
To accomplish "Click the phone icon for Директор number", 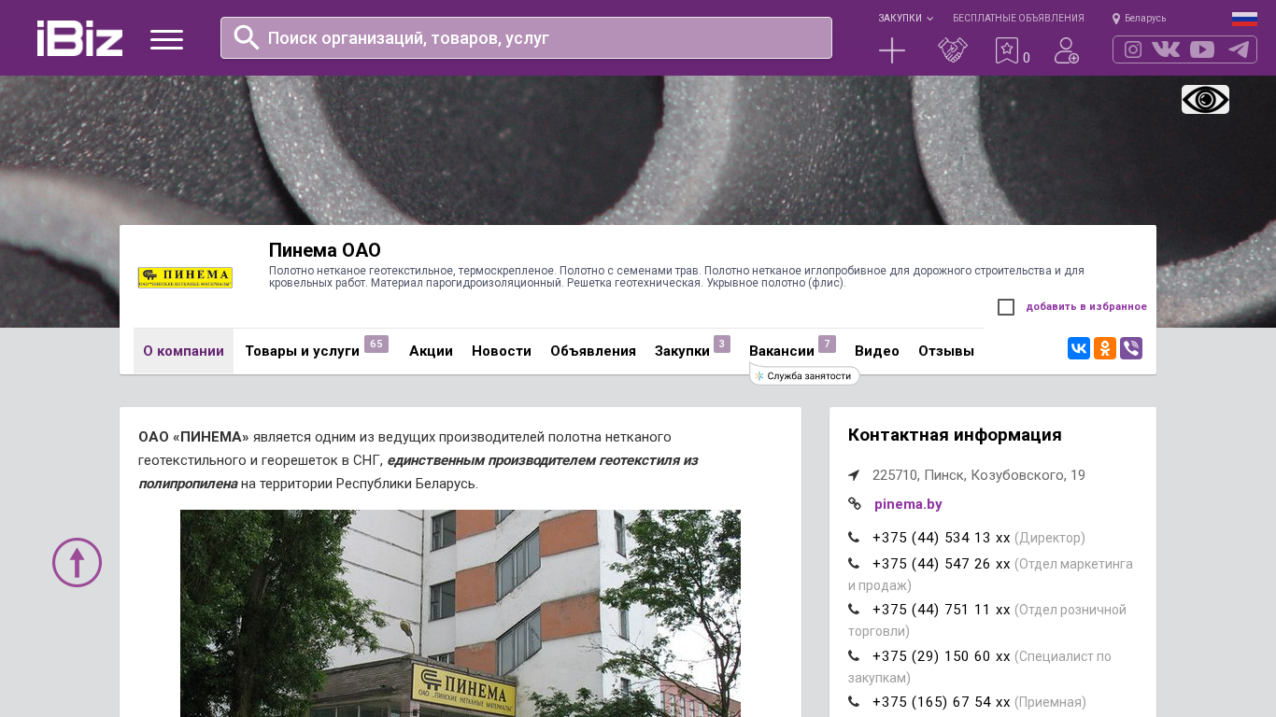I will point(854,538).
